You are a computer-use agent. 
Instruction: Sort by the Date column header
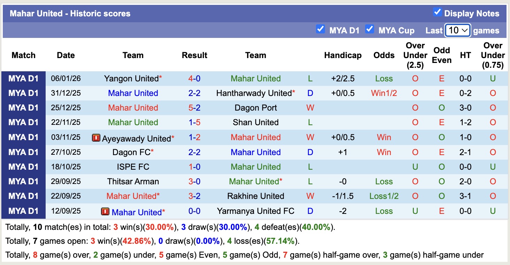click(65, 55)
